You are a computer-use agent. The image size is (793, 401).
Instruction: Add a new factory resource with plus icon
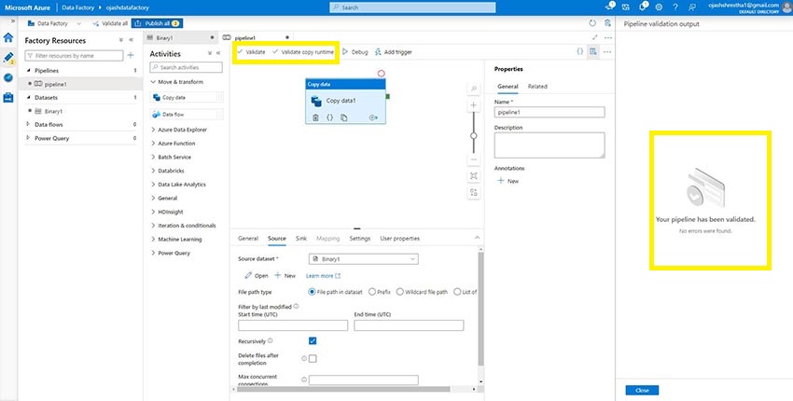131,56
